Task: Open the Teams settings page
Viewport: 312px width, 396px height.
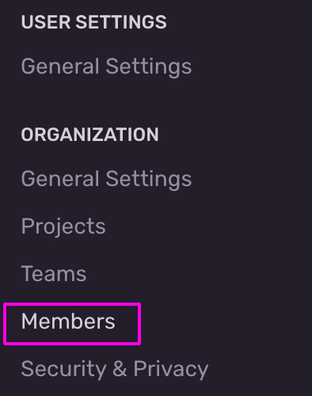Action: (54, 274)
